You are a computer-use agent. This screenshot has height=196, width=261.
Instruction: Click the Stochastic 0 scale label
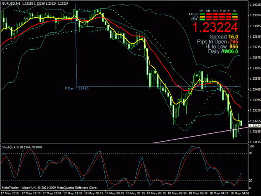point(250,188)
